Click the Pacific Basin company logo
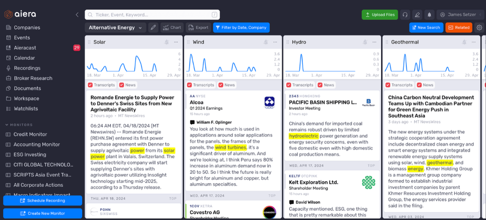The image size is (486, 220). [x=368, y=103]
